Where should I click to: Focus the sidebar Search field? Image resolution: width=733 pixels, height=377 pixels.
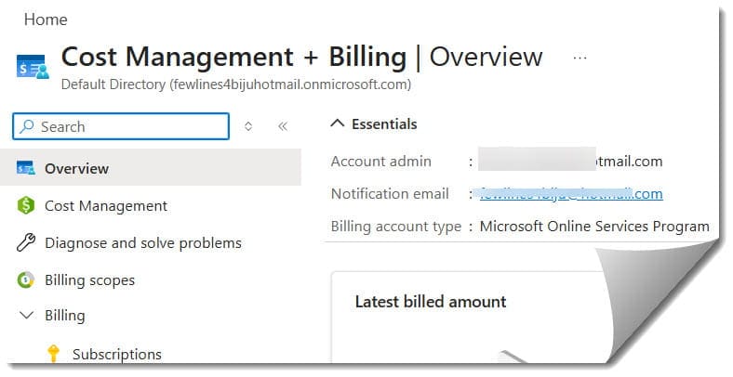click(x=121, y=126)
